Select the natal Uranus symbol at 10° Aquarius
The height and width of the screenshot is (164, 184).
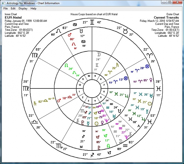[114, 116]
